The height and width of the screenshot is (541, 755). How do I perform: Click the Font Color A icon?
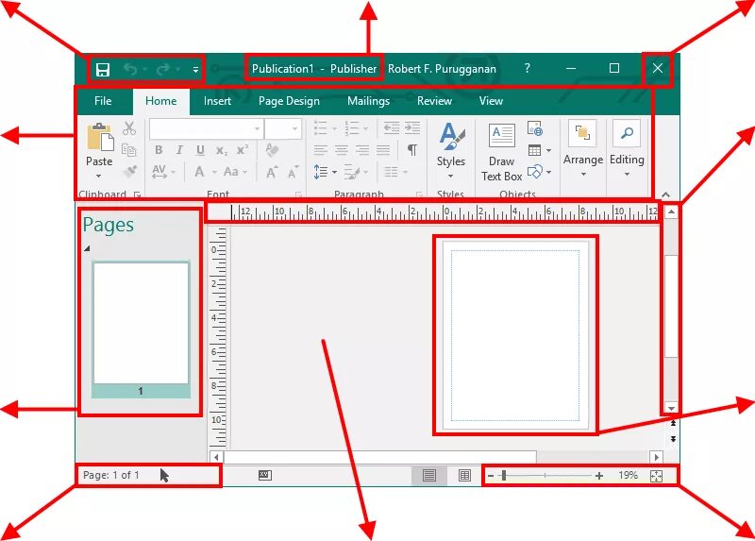tap(199, 172)
